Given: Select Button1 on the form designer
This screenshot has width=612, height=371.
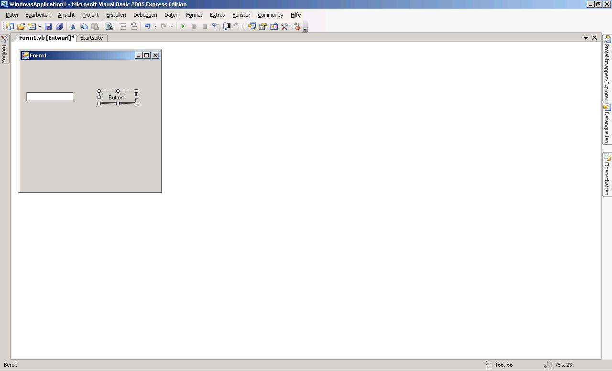Looking at the screenshot, I should click(118, 98).
